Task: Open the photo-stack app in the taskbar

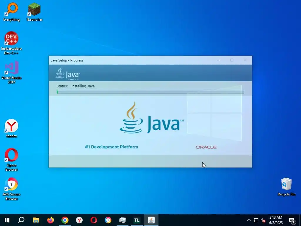Action: (x=123, y=220)
